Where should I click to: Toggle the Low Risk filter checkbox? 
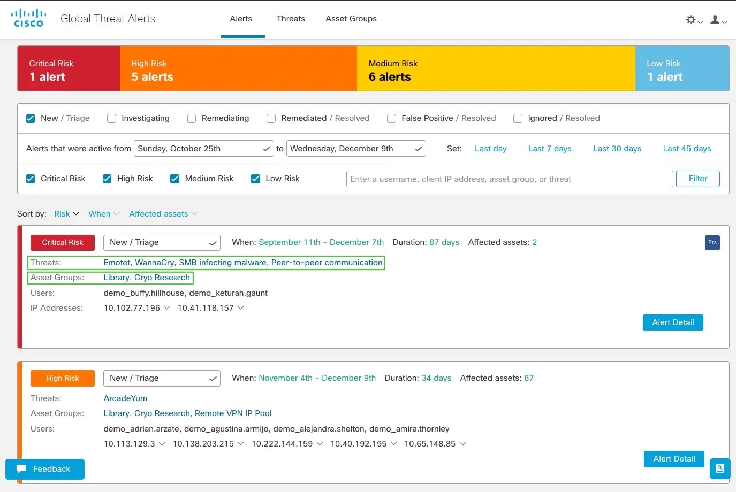256,179
